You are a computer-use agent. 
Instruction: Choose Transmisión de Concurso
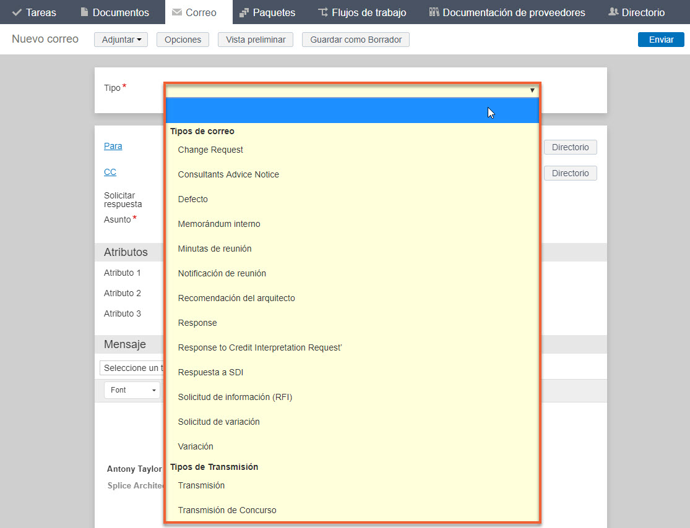pos(352,510)
